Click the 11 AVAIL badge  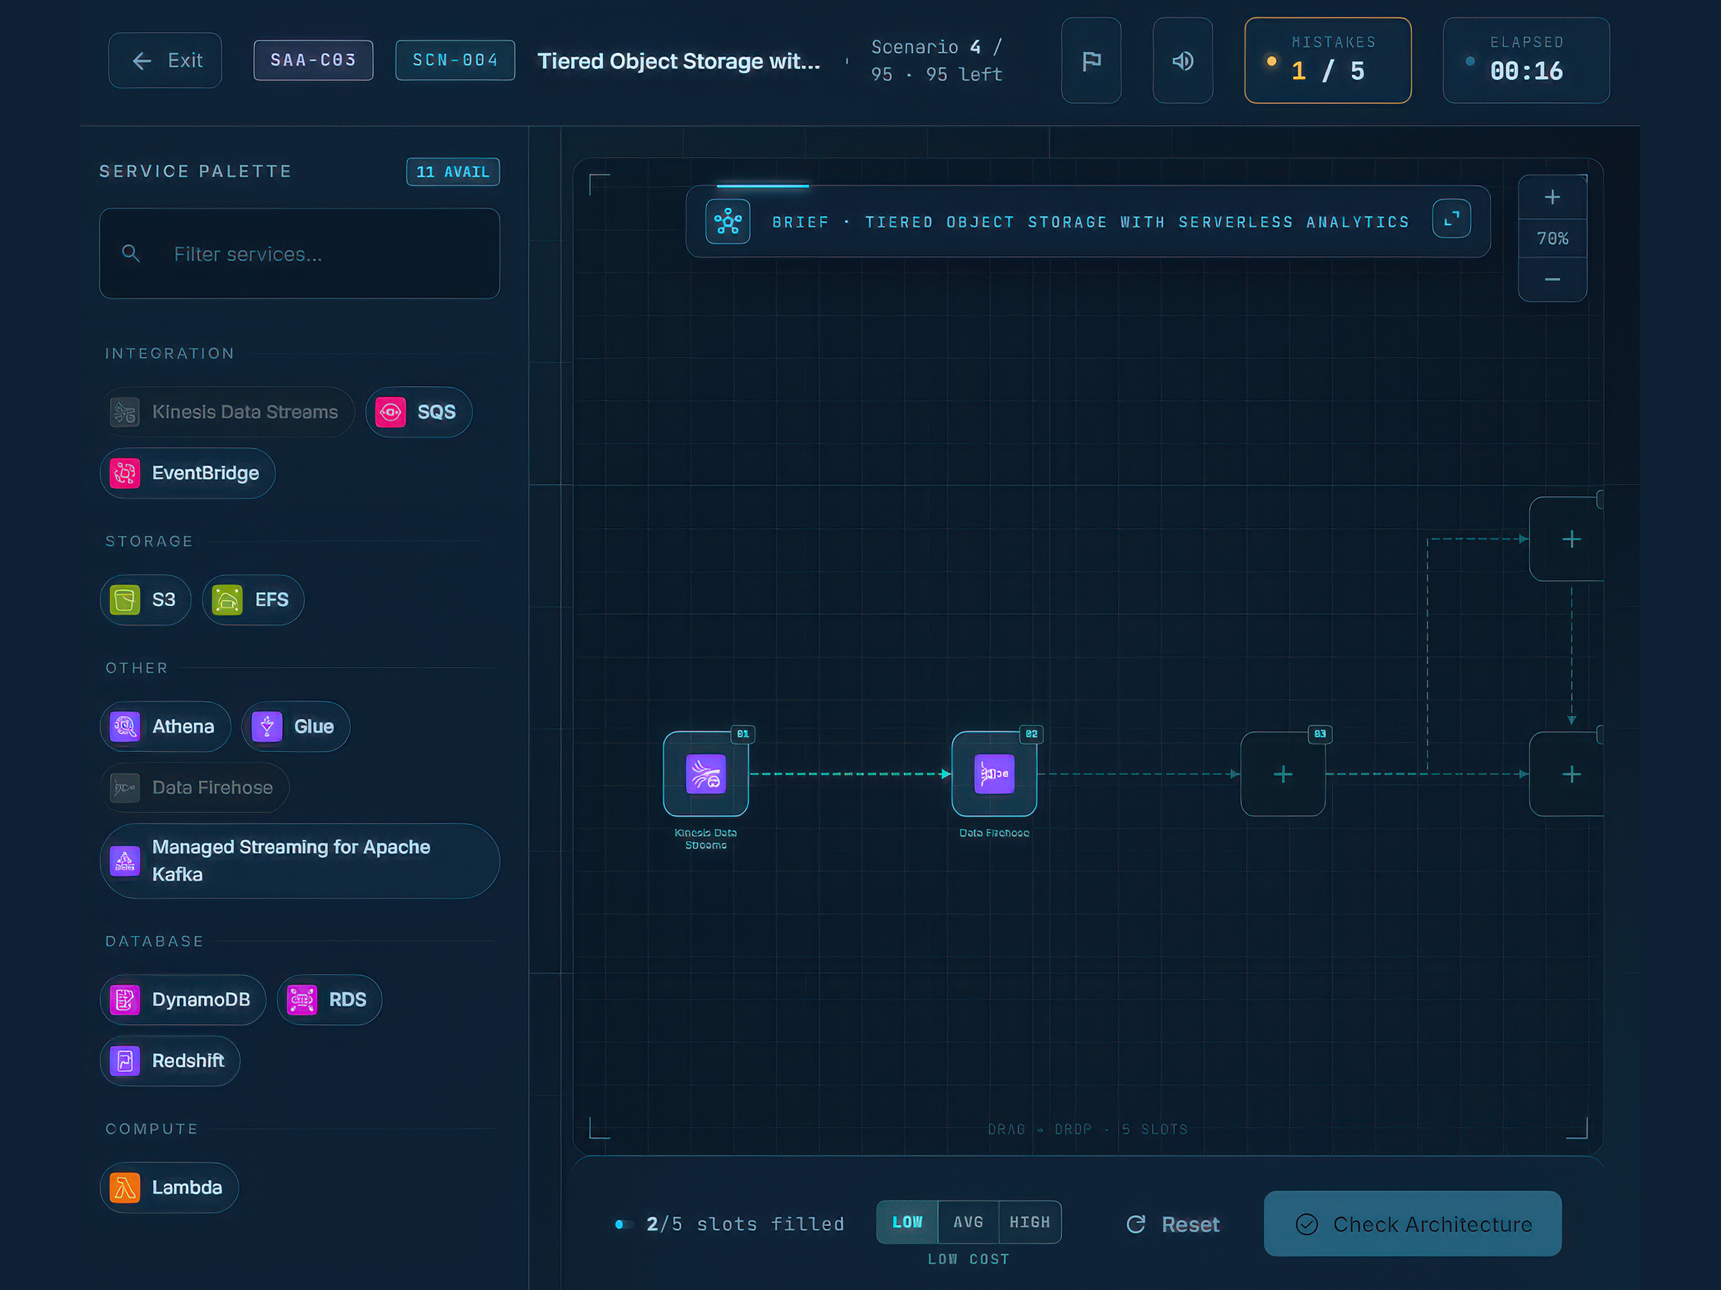point(453,172)
